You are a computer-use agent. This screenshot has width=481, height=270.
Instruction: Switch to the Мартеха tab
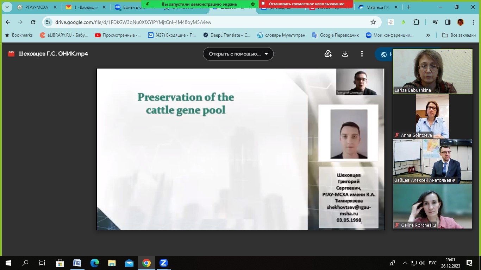coord(377,7)
